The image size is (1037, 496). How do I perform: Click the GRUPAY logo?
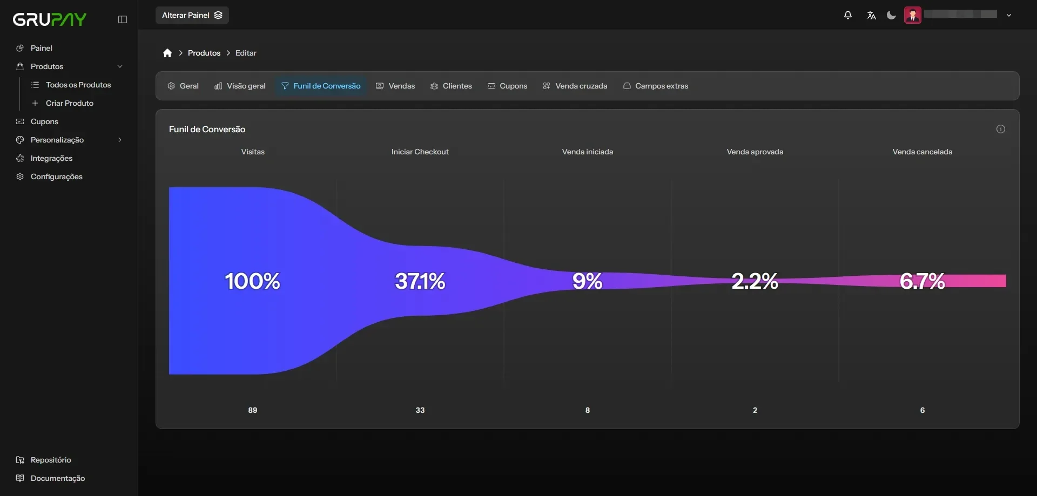[x=50, y=19]
